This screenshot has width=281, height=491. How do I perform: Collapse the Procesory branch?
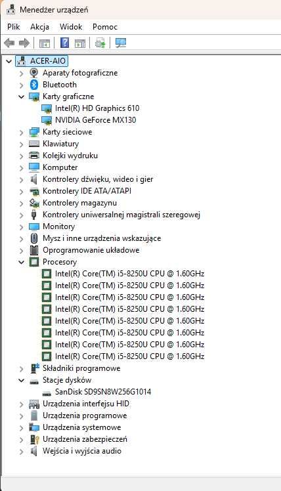pyautogui.click(x=21, y=262)
